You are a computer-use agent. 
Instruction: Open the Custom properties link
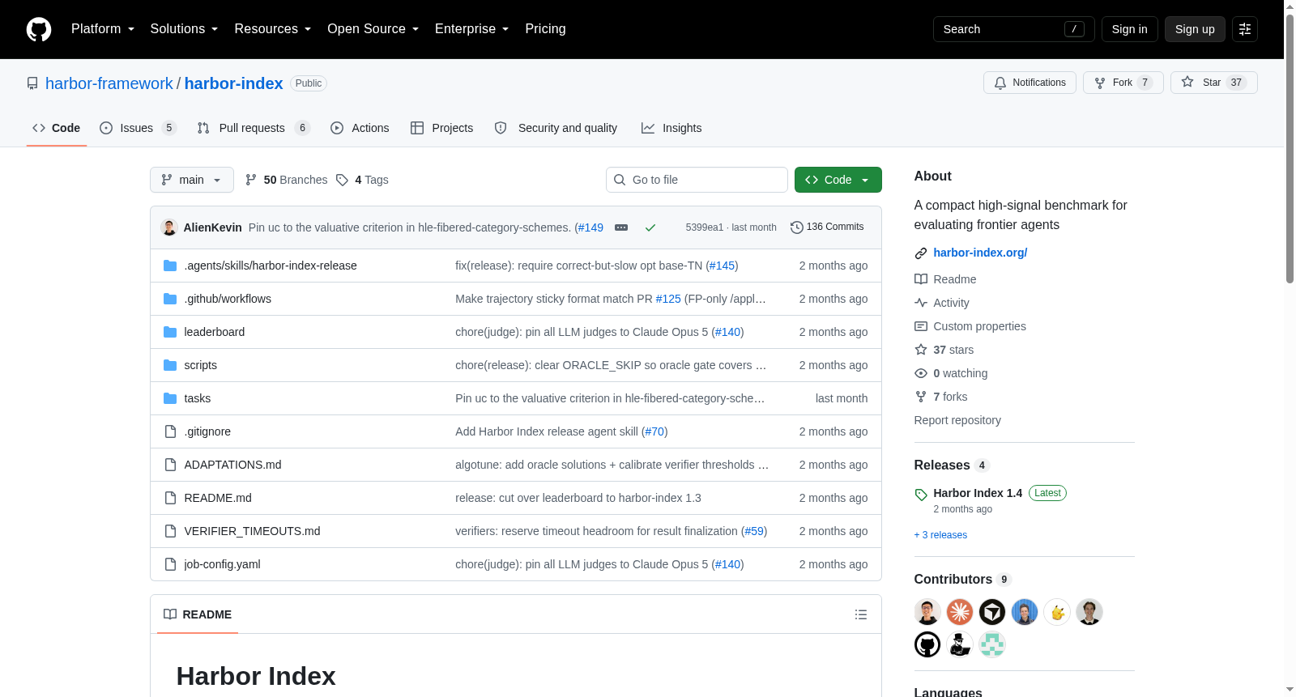click(x=970, y=326)
